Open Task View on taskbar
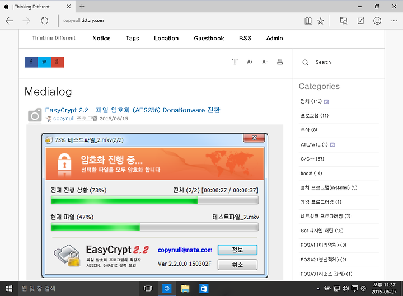This screenshot has height=296, width=403. point(148,289)
